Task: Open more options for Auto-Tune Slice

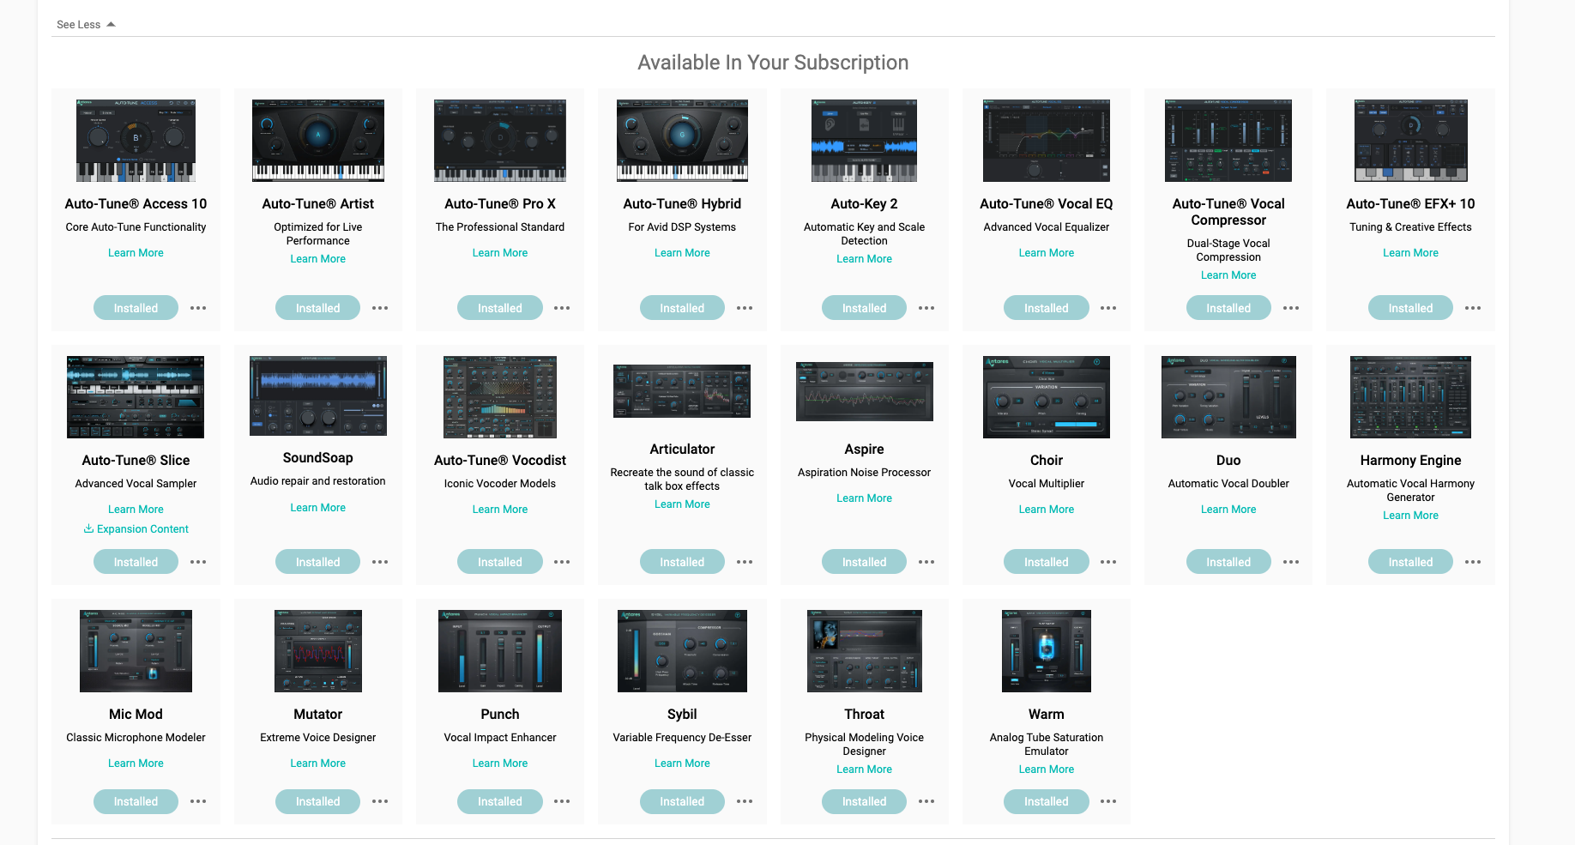Action: (198, 562)
